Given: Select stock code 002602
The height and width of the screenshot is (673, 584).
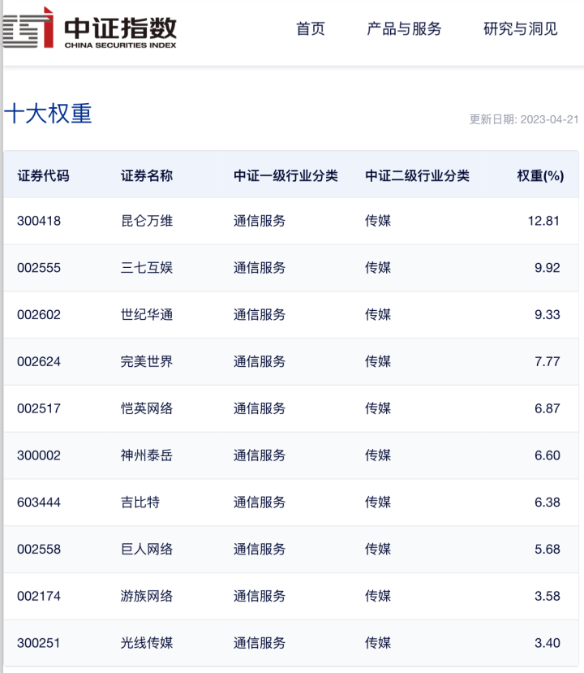Looking at the screenshot, I should click(39, 315).
